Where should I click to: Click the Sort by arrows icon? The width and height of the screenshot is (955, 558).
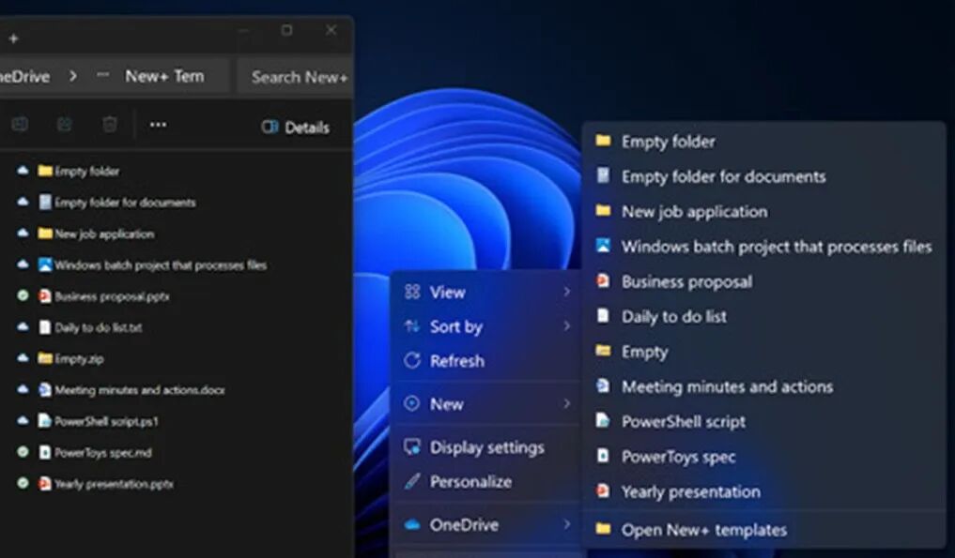[412, 326]
